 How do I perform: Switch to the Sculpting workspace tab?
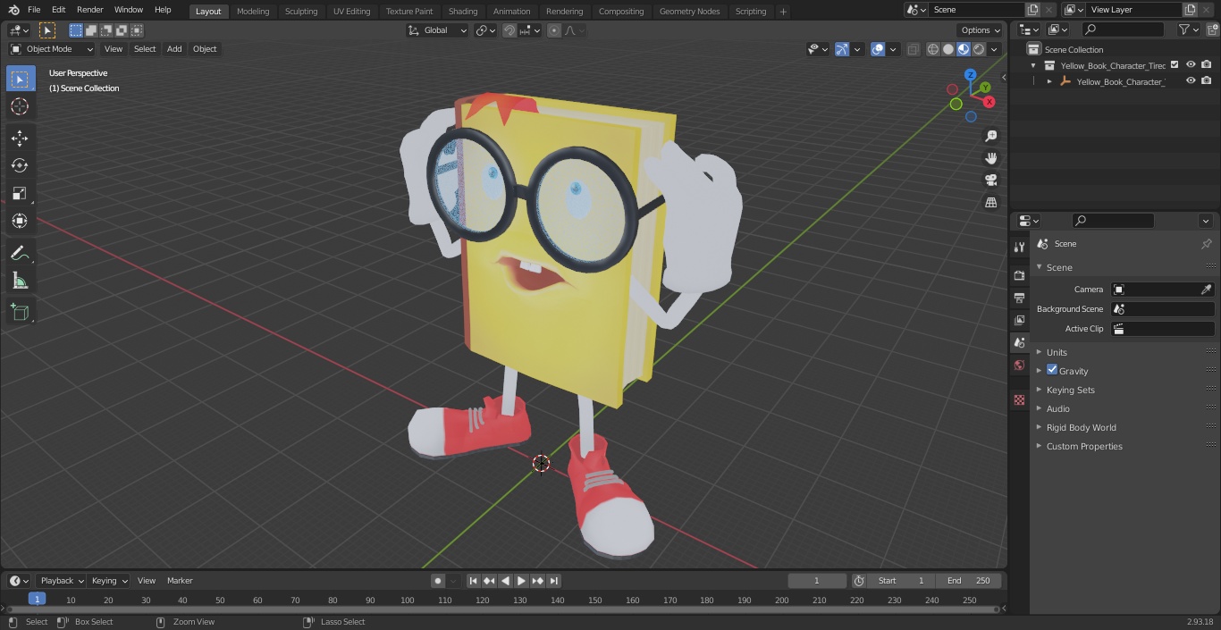tap(301, 12)
